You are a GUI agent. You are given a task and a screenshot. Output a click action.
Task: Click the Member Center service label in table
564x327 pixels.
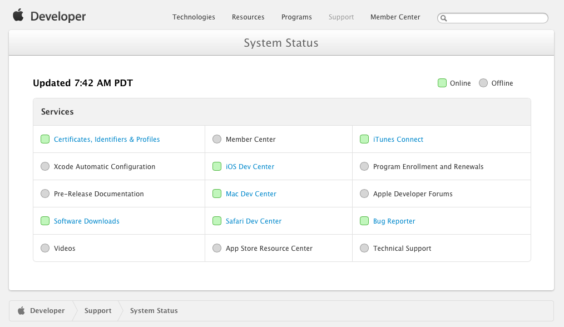(251, 139)
